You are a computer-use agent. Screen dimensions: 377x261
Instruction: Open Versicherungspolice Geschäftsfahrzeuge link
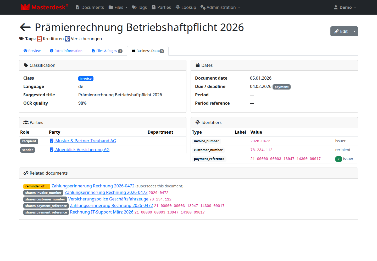click(108, 199)
